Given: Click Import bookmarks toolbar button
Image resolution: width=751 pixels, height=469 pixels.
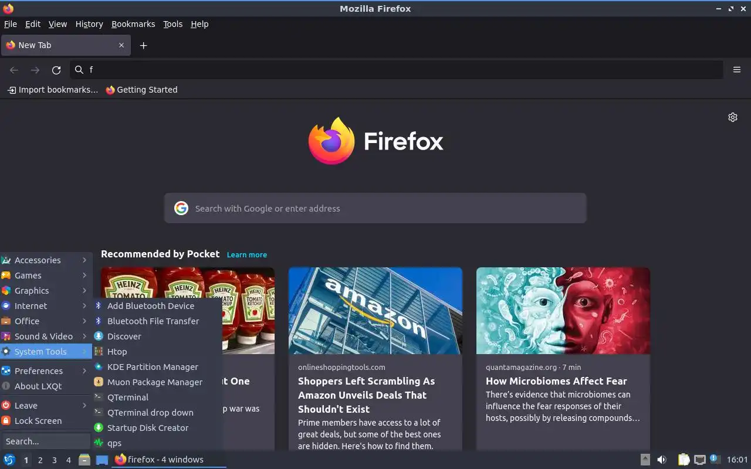Looking at the screenshot, I should click(x=53, y=90).
